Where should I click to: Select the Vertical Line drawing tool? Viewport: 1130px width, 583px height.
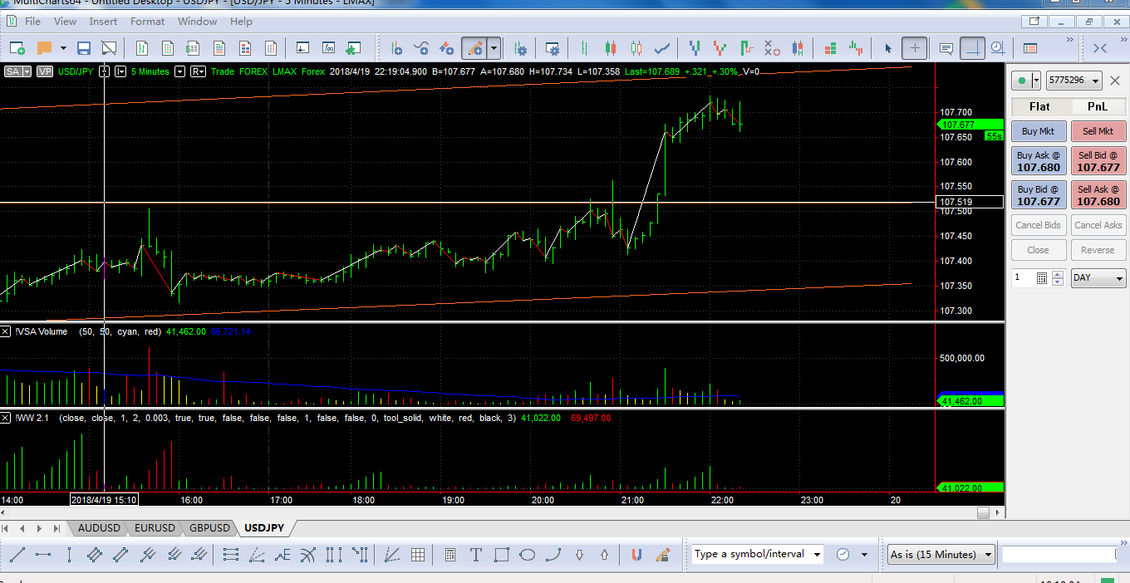pos(69,554)
